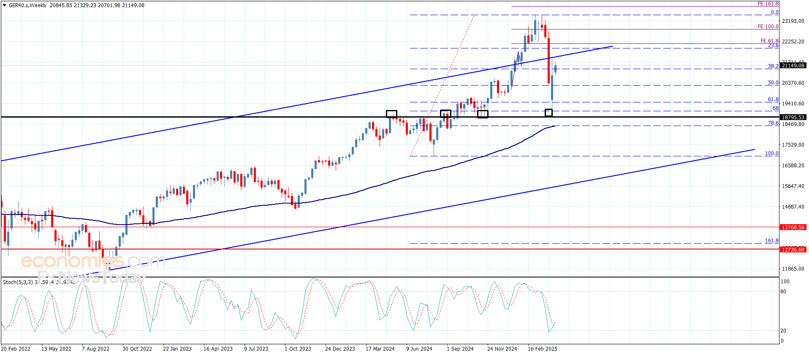Click the black price tag '18795.53'

pos(793,117)
